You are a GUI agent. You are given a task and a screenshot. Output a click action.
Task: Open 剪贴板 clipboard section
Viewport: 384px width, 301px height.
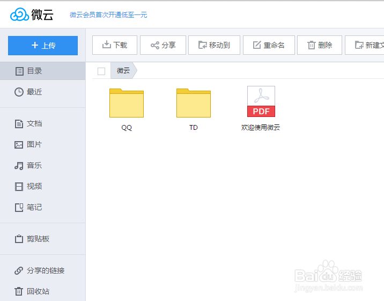point(42,239)
